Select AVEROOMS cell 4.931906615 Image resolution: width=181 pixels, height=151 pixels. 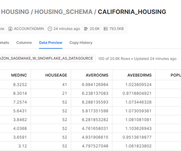[92, 137]
